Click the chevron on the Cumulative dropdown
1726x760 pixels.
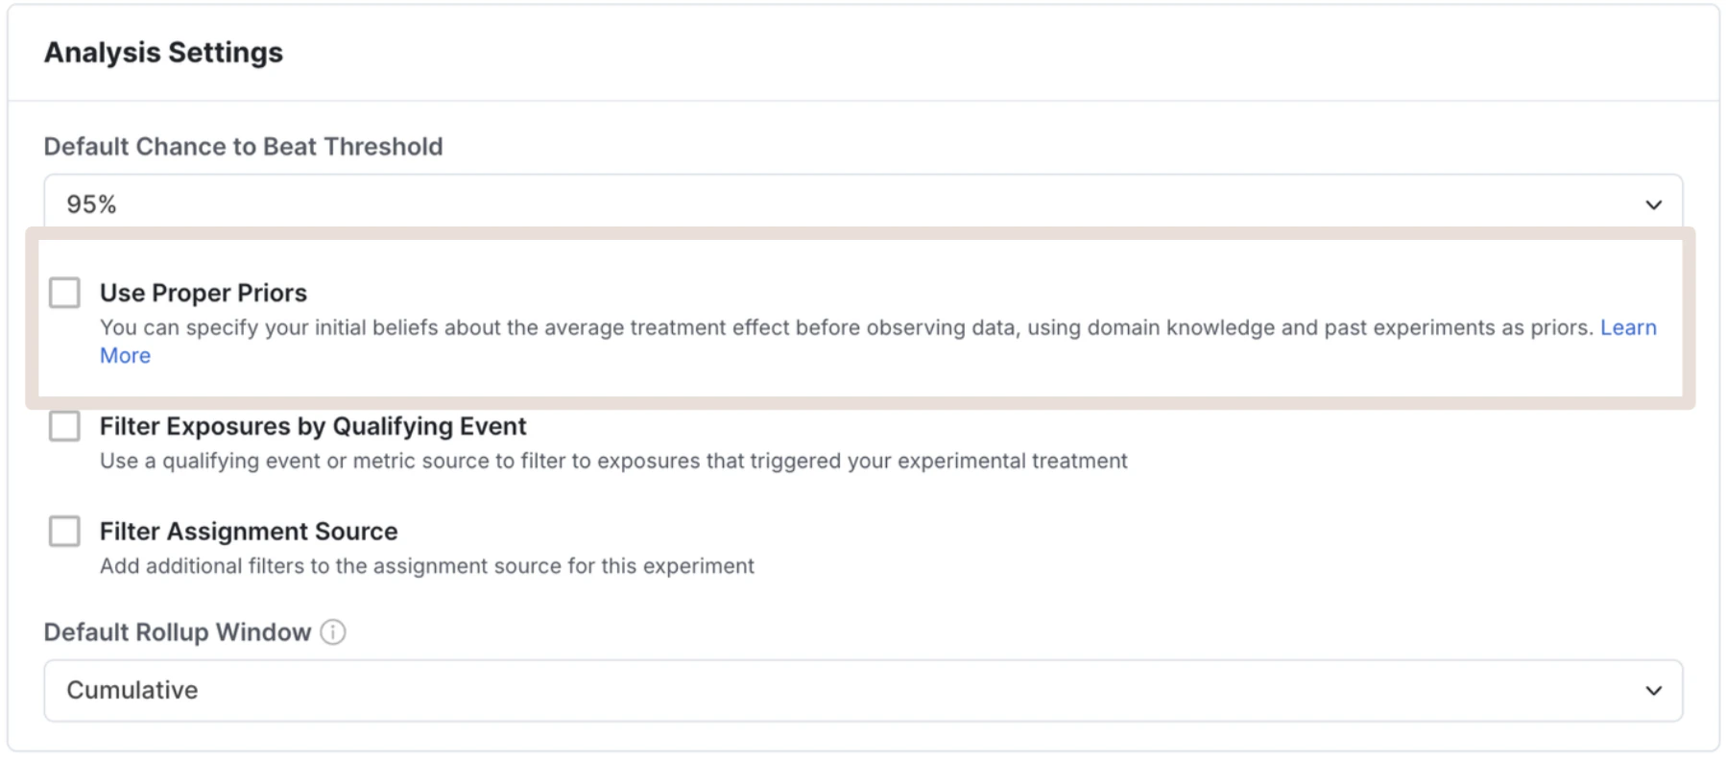[1653, 690]
